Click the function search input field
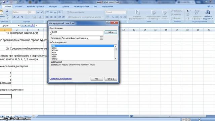The height and width of the screenshot is (121, 215). (x=77, y=33)
